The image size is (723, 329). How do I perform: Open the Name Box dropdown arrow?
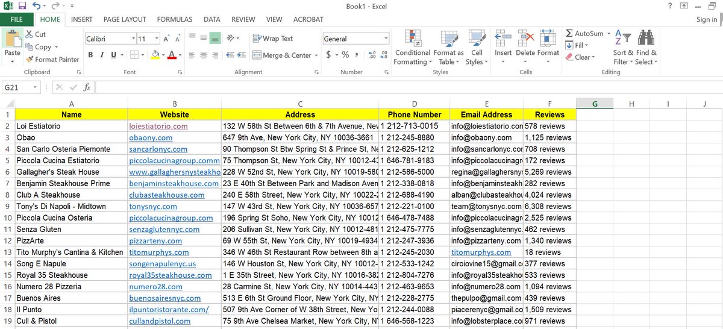[35, 87]
